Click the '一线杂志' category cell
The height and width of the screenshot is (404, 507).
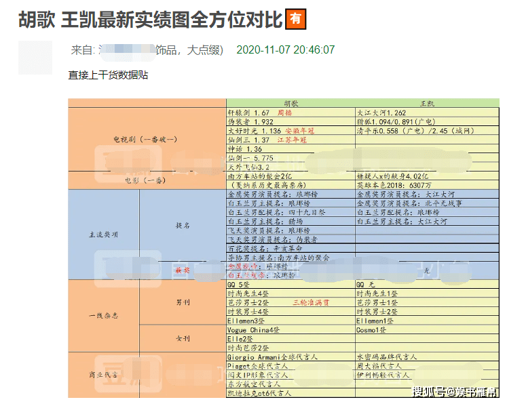point(103,316)
